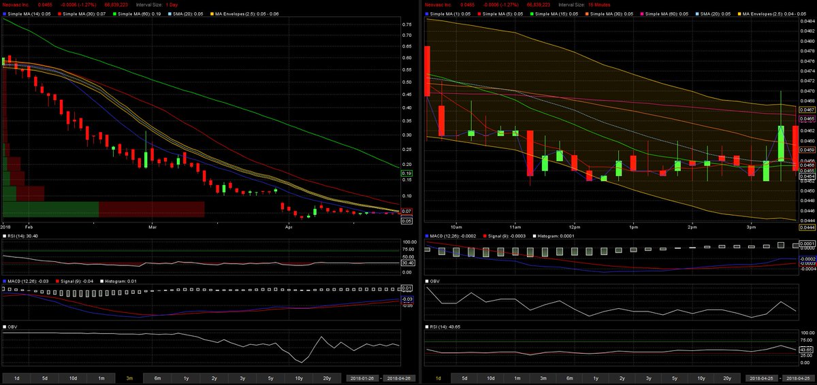Image resolution: width=817 pixels, height=385 pixels.
Task: Click the red Simple MA (30) swatch on daily chart
Action: [x=60, y=14]
